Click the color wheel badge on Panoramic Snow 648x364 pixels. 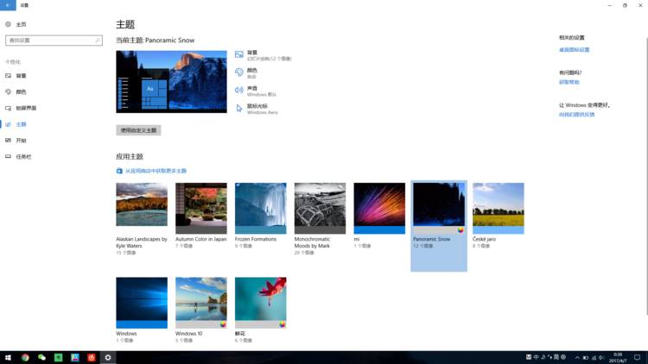(x=461, y=230)
